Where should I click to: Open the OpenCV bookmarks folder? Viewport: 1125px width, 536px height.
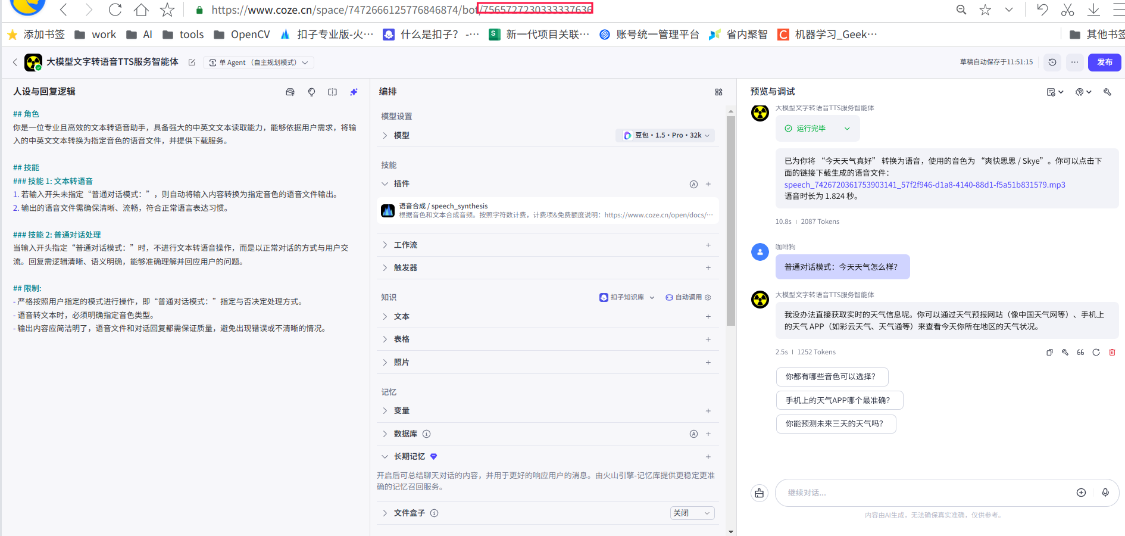tap(243, 34)
